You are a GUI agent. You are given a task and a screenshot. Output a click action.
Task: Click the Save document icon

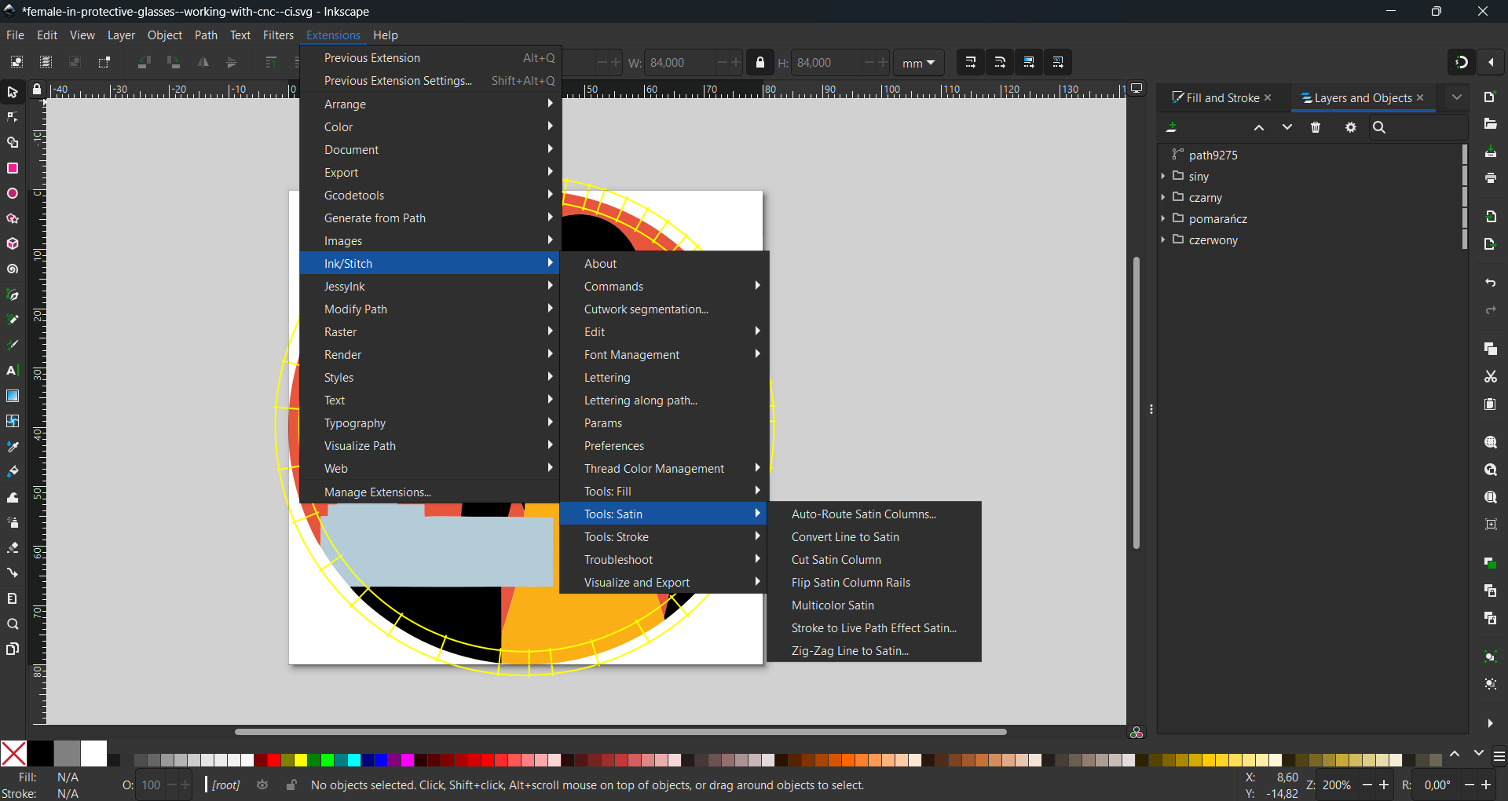tap(1491, 152)
